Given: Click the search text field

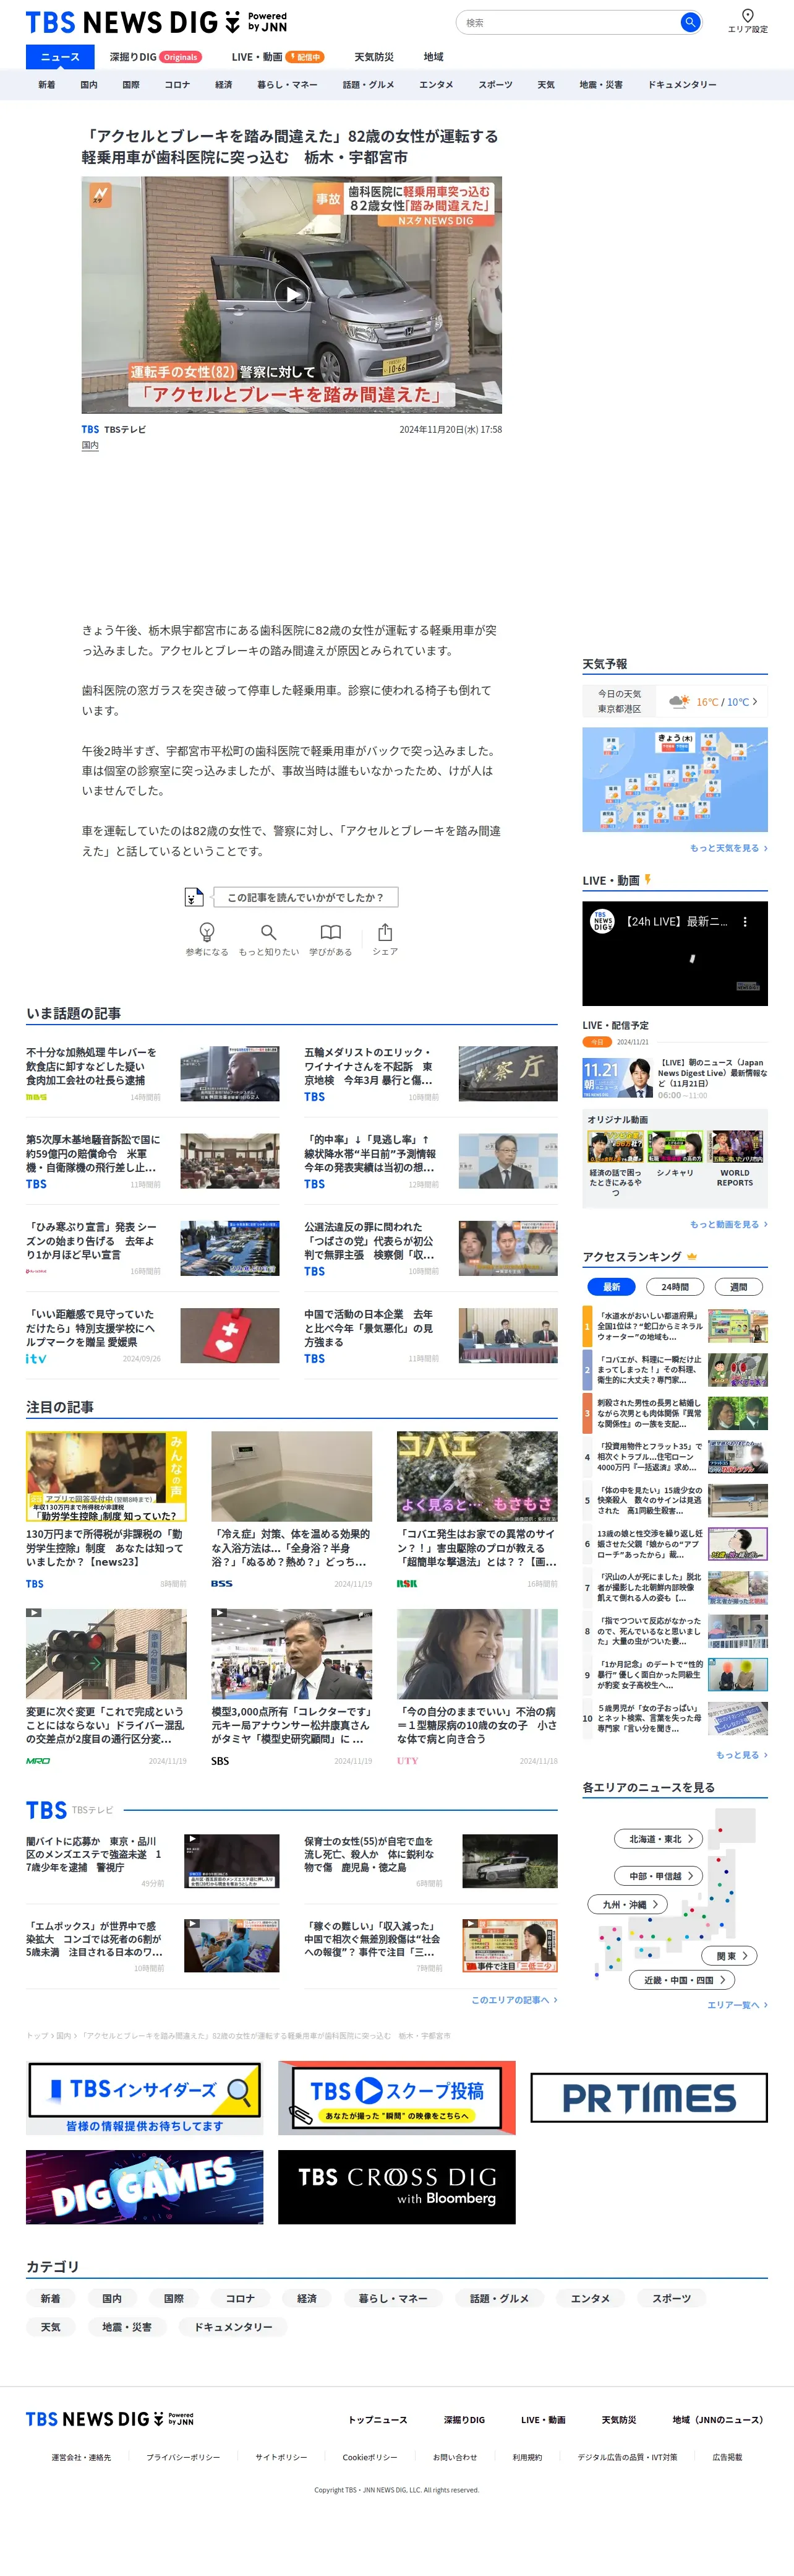Looking at the screenshot, I should coord(570,22).
